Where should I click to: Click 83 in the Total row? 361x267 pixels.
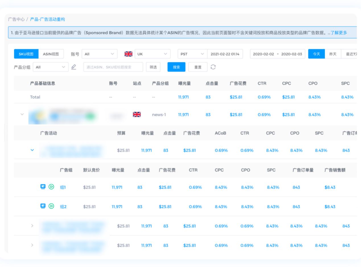[208, 97]
